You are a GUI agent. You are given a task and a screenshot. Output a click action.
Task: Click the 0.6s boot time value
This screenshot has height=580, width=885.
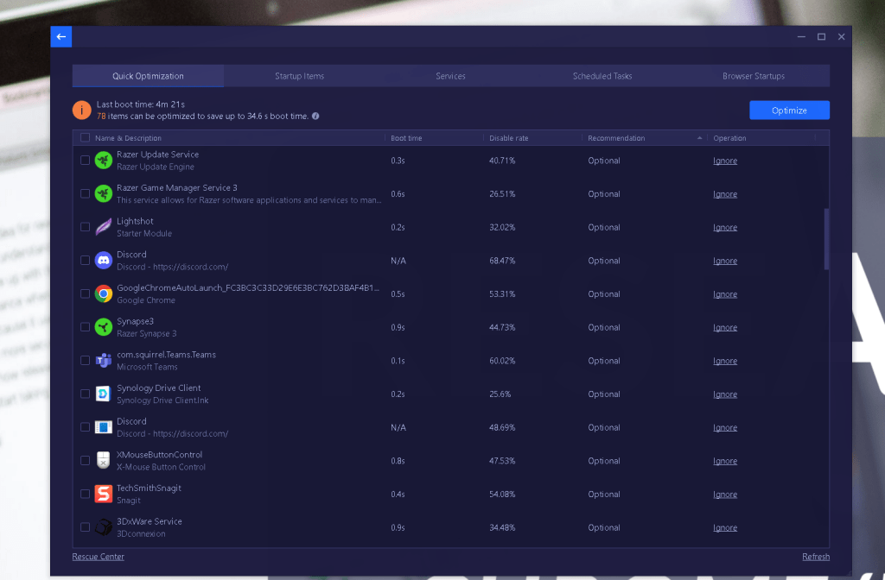[398, 194]
